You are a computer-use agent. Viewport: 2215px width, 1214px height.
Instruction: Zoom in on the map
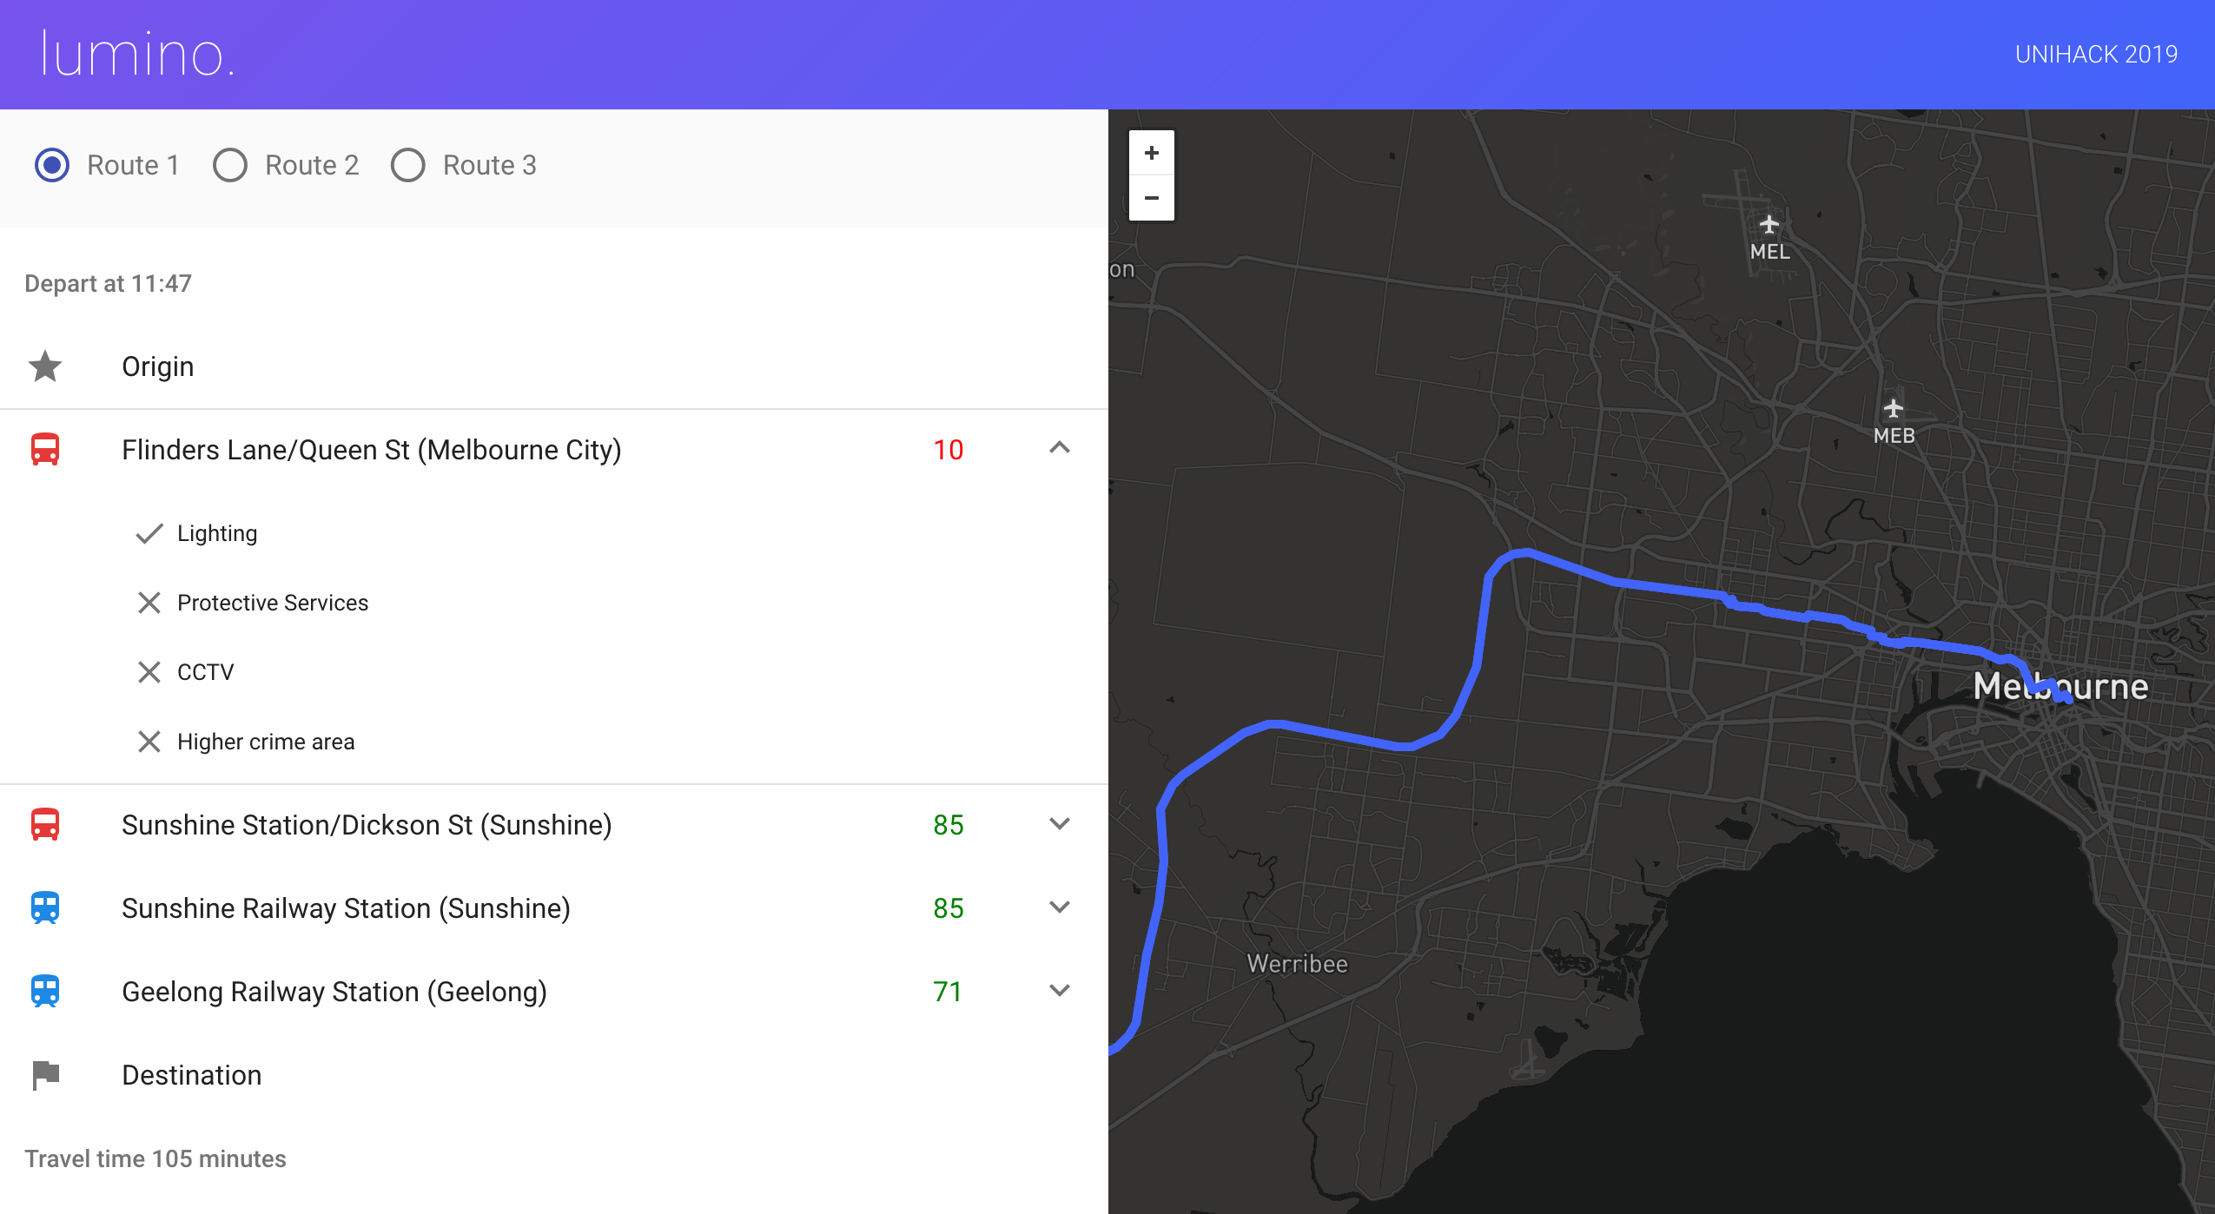point(1151,154)
